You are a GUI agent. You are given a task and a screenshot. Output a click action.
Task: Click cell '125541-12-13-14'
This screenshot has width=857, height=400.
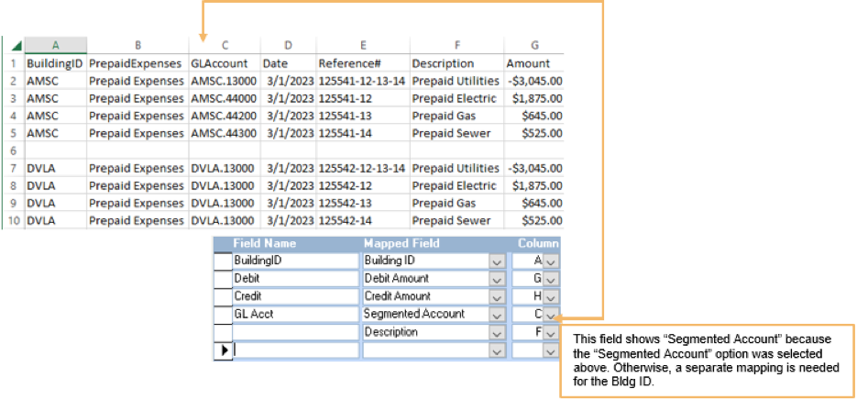coord(363,81)
